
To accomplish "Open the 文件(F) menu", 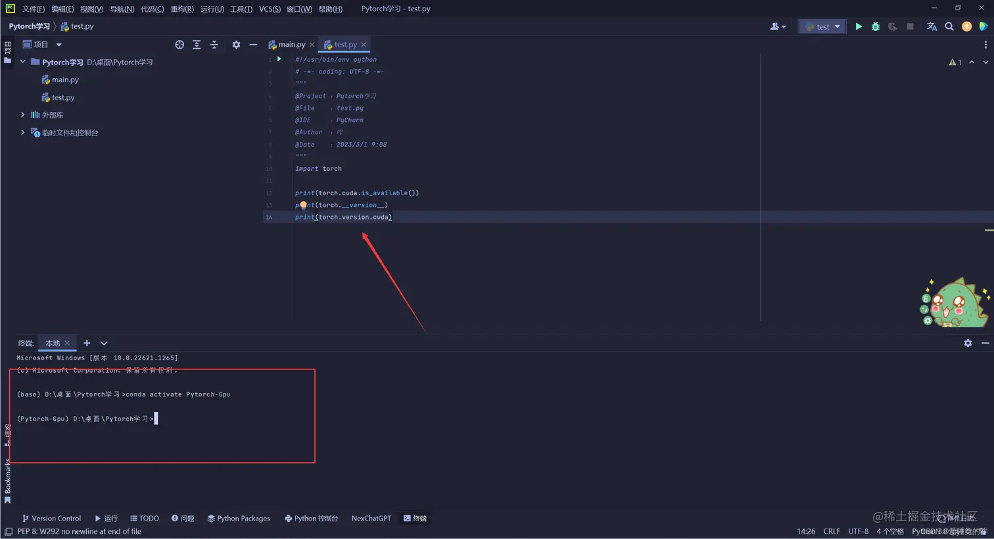I will pyautogui.click(x=34, y=9).
